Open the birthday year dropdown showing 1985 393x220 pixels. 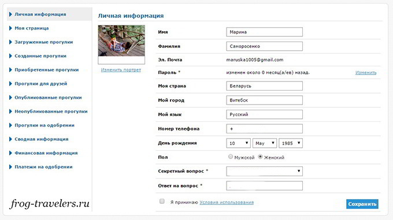[291, 143]
